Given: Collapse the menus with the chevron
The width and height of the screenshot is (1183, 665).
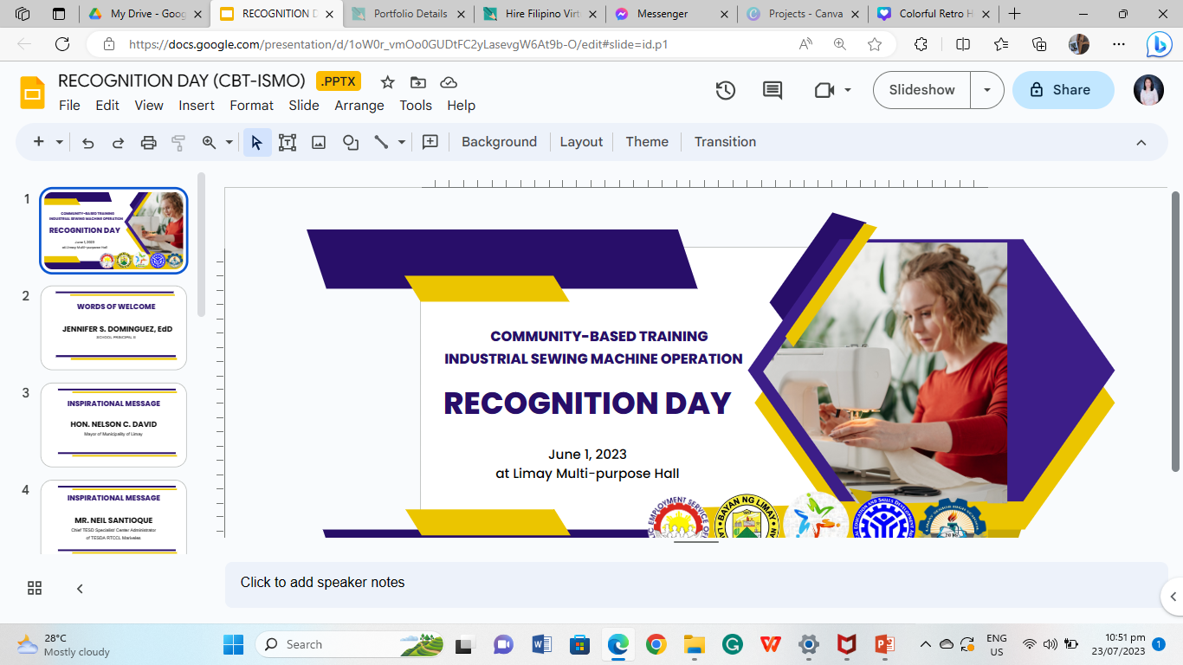Looking at the screenshot, I should coord(1141,143).
